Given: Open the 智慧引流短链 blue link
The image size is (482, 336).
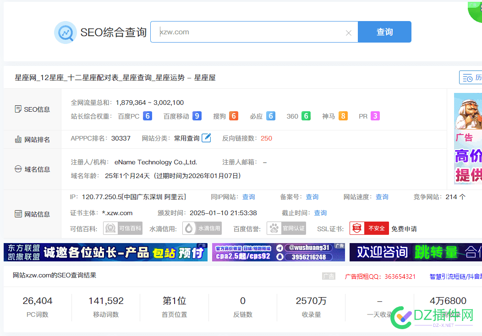Looking at the screenshot, I should 455,276.
